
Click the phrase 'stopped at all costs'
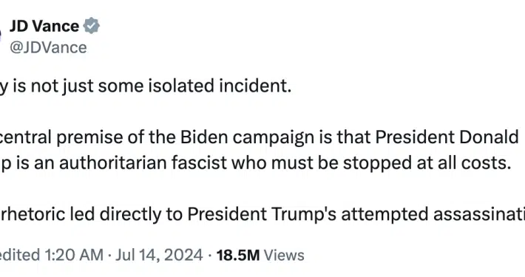(x=427, y=163)
